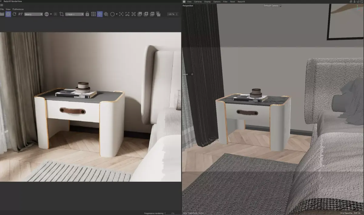Open the RenderView View menu
The image size is (364, 215).
(x=8, y=9)
